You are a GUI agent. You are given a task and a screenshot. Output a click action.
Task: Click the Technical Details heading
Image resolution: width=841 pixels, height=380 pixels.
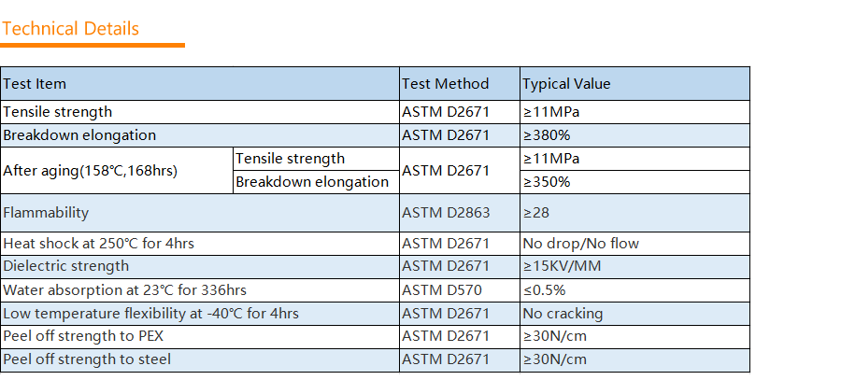(70, 28)
